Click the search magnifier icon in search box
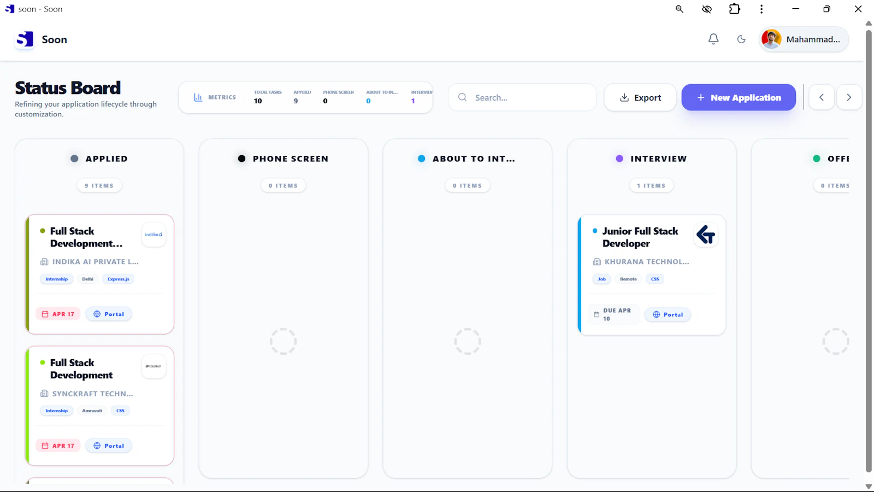Viewport: 874px width, 492px height. click(x=463, y=97)
